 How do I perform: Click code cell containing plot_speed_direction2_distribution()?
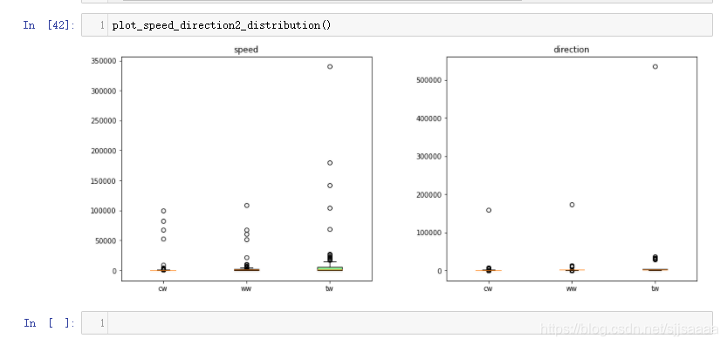tap(397, 25)
